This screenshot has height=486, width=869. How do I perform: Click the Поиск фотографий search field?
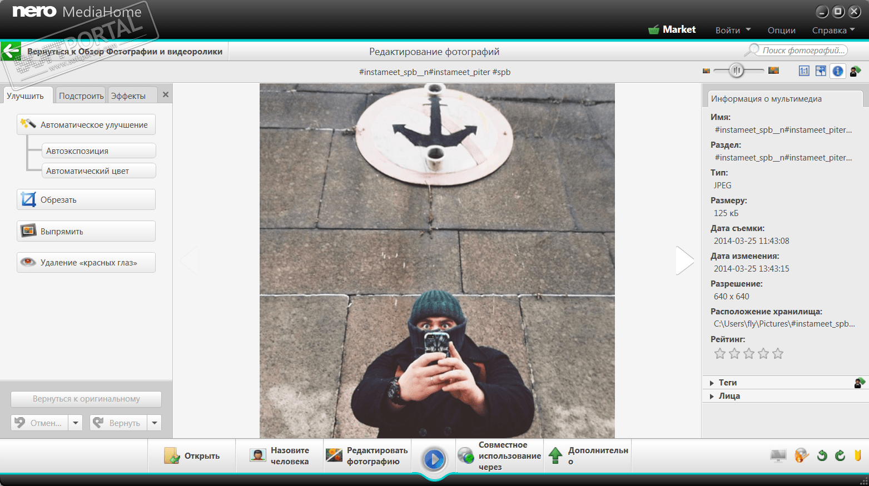[x=803, y=51]
